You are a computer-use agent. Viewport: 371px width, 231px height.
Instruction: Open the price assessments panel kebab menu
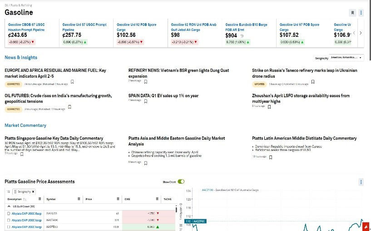pyautogui.click(x=361, y=182)
